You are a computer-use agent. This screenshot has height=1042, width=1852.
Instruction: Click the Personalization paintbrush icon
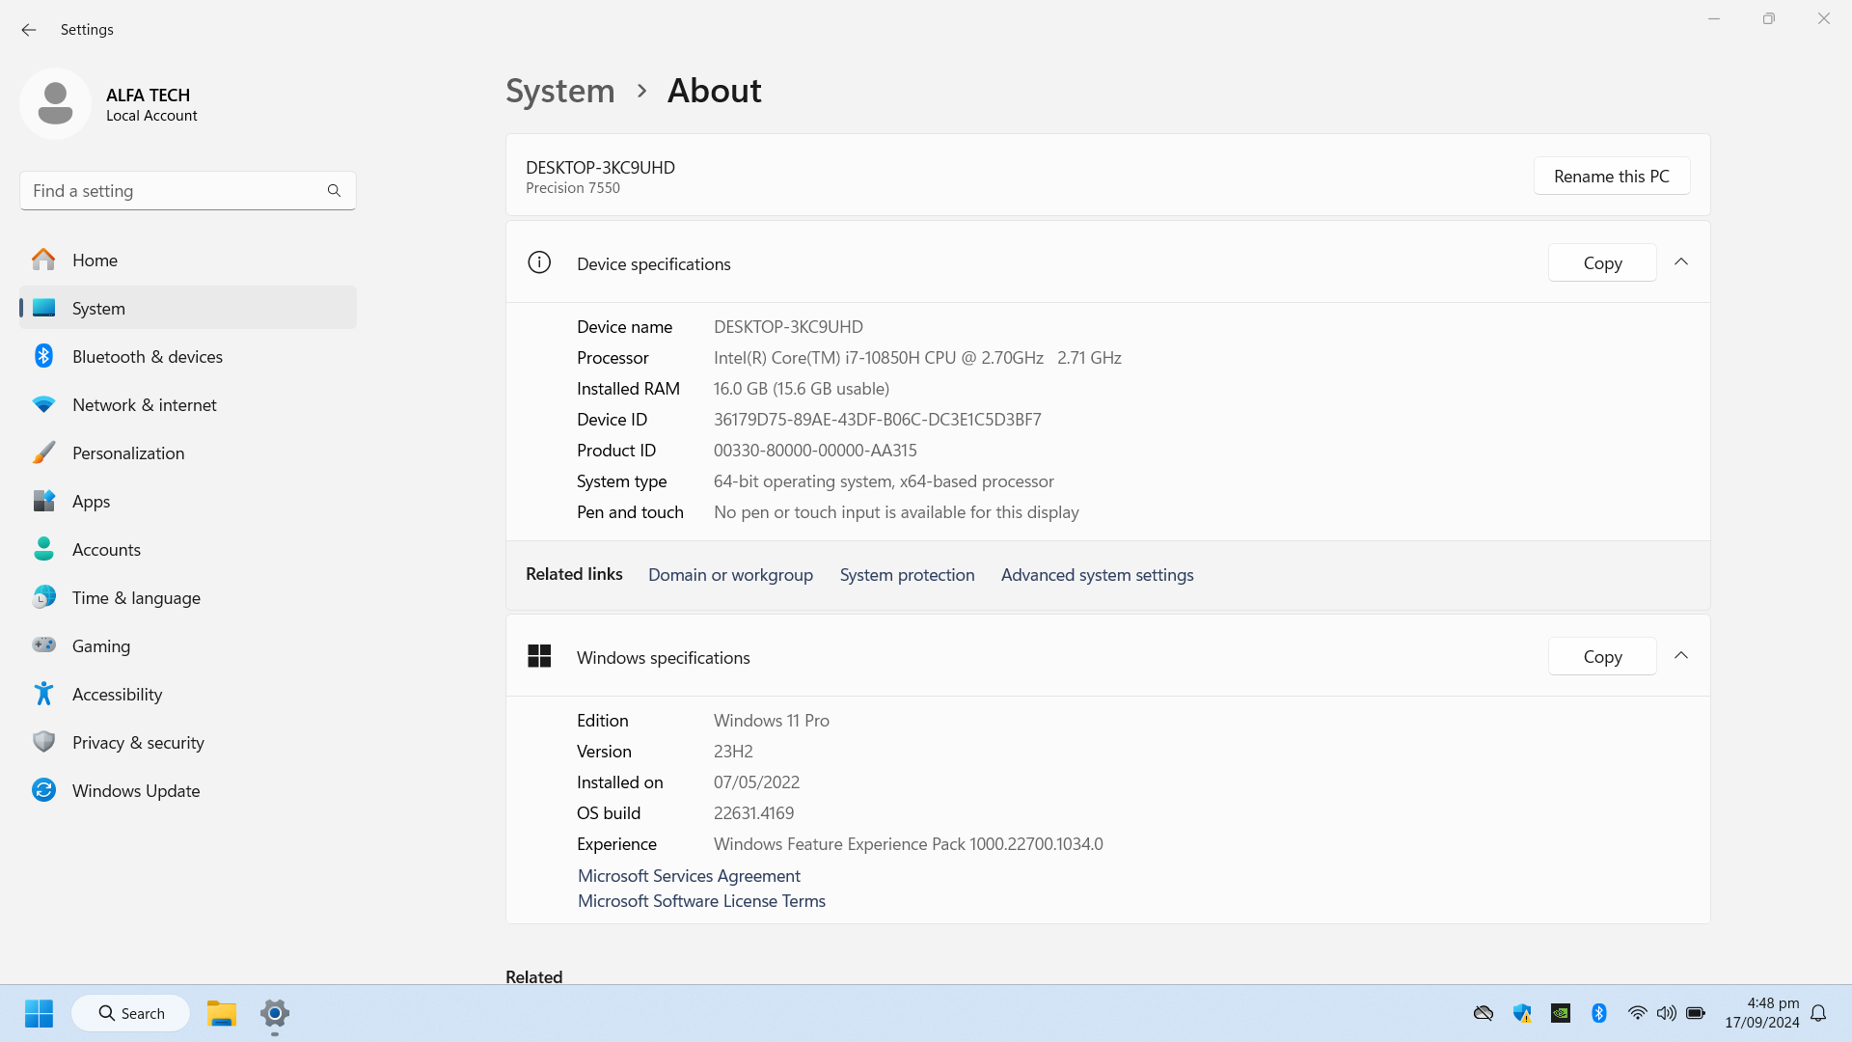pyautogui.click(x=43, y=452)
